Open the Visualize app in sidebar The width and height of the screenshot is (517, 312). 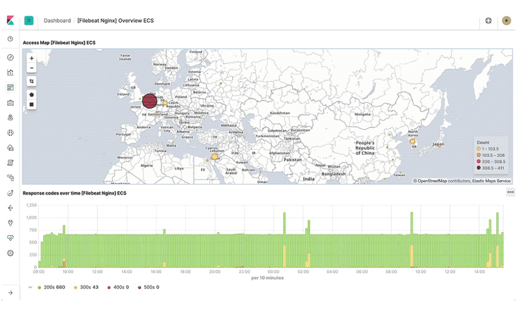point(10,72)
